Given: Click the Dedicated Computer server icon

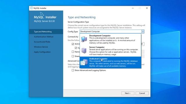Looking at the screenshot, I should 84,62.
